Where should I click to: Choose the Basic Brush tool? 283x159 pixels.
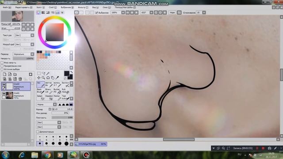pos(41,91)
